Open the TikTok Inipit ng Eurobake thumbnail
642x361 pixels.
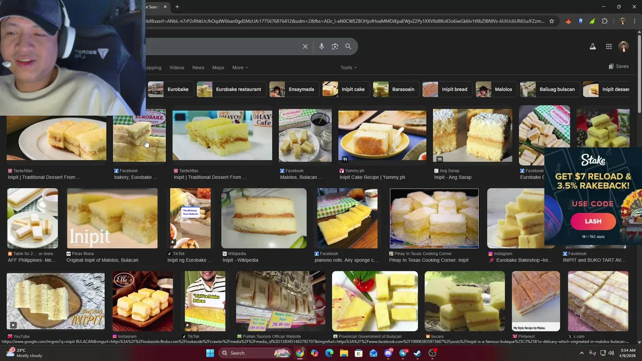click(190, 219)
